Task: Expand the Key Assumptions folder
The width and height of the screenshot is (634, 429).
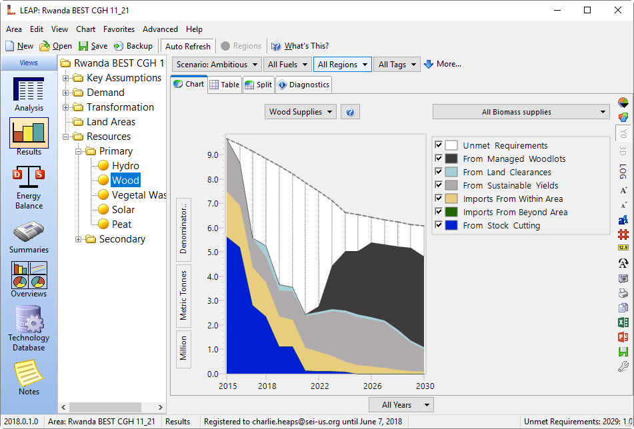Action: [65, 78]
